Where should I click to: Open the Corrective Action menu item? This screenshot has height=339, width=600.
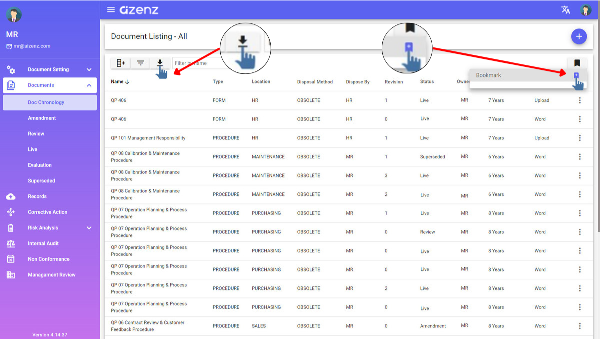[47, 212]
